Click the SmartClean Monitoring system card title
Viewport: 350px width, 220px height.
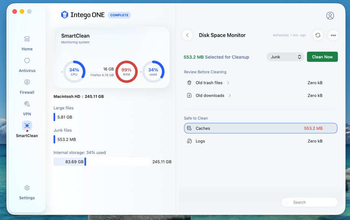(x=75, y=36)
